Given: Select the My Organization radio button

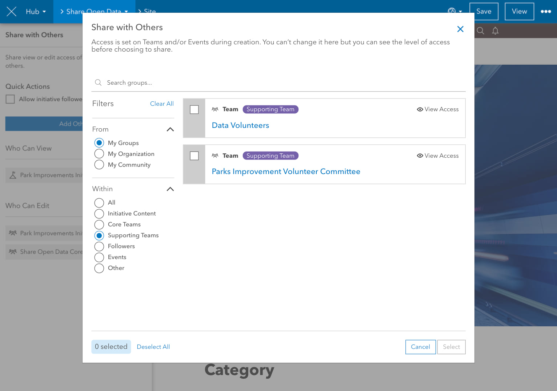Looking at the screenshot, I should coord(99,154).
